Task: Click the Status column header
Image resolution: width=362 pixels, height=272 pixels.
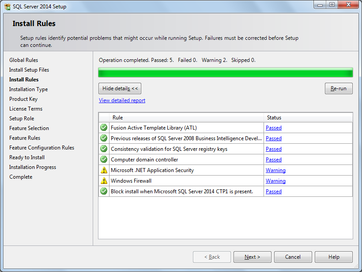Action: 308,118
